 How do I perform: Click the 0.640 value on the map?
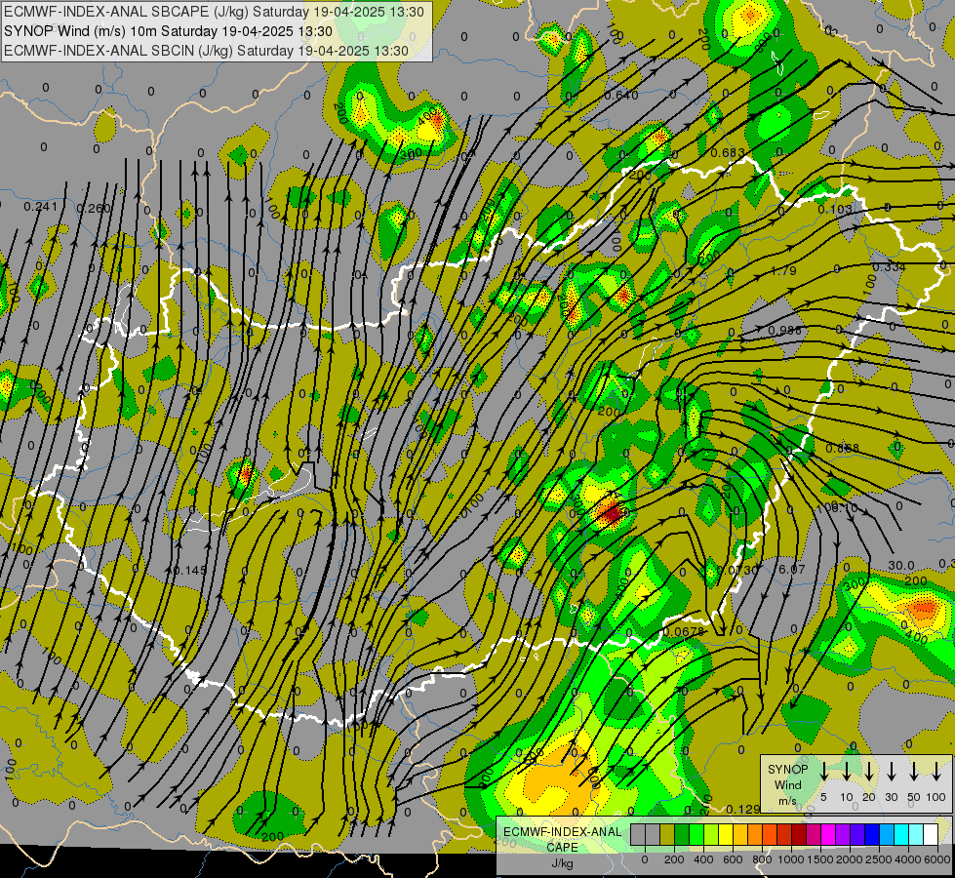(621, 95)
